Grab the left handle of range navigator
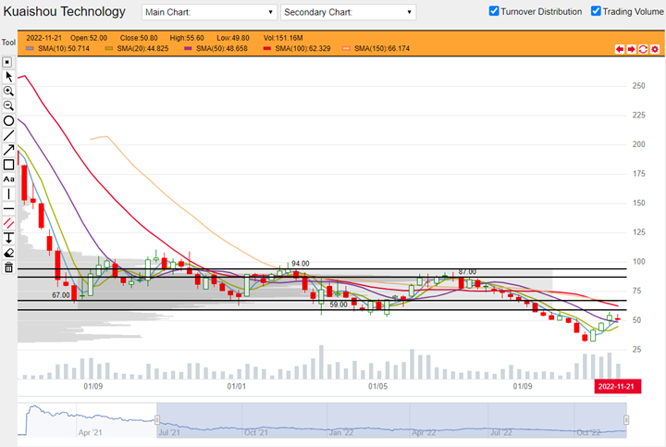This screenshot has width=666, height=447. [157, 420]
